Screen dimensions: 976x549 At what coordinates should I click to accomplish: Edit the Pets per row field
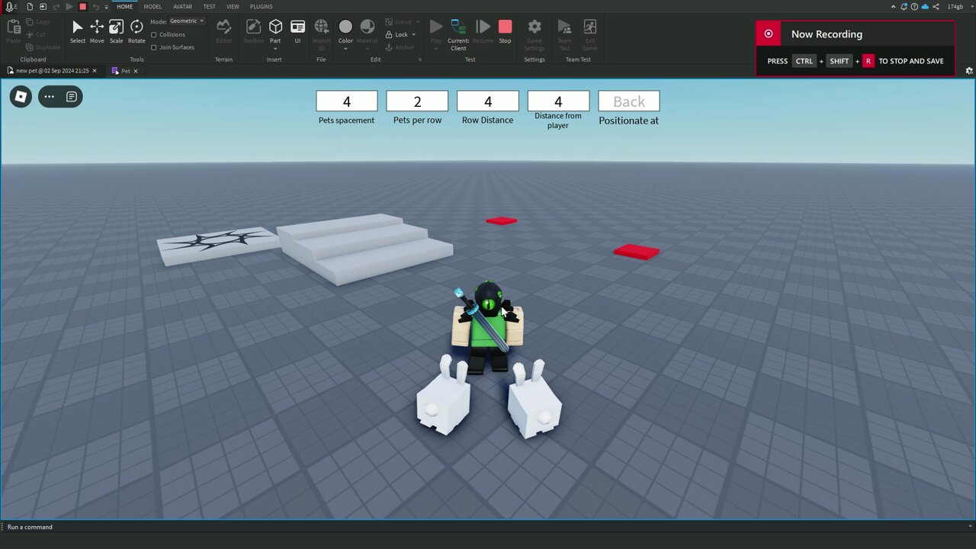pyautogui.click(x=417, y=101)
